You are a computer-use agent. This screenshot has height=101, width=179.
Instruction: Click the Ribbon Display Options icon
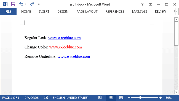click(x=150, y=4)
